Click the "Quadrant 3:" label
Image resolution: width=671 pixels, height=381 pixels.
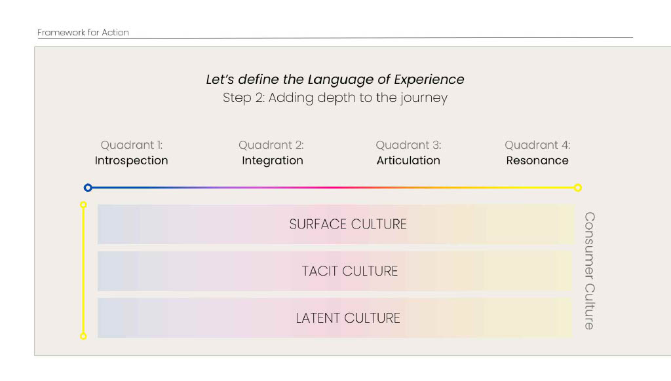click(408, 145)
